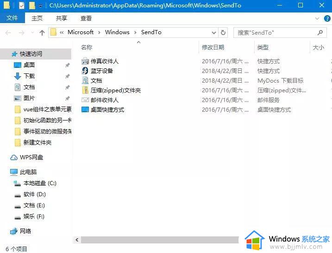Click the pin icon next to 图片
This screenshot has width=332, height=253.
[x=67, y=98]
